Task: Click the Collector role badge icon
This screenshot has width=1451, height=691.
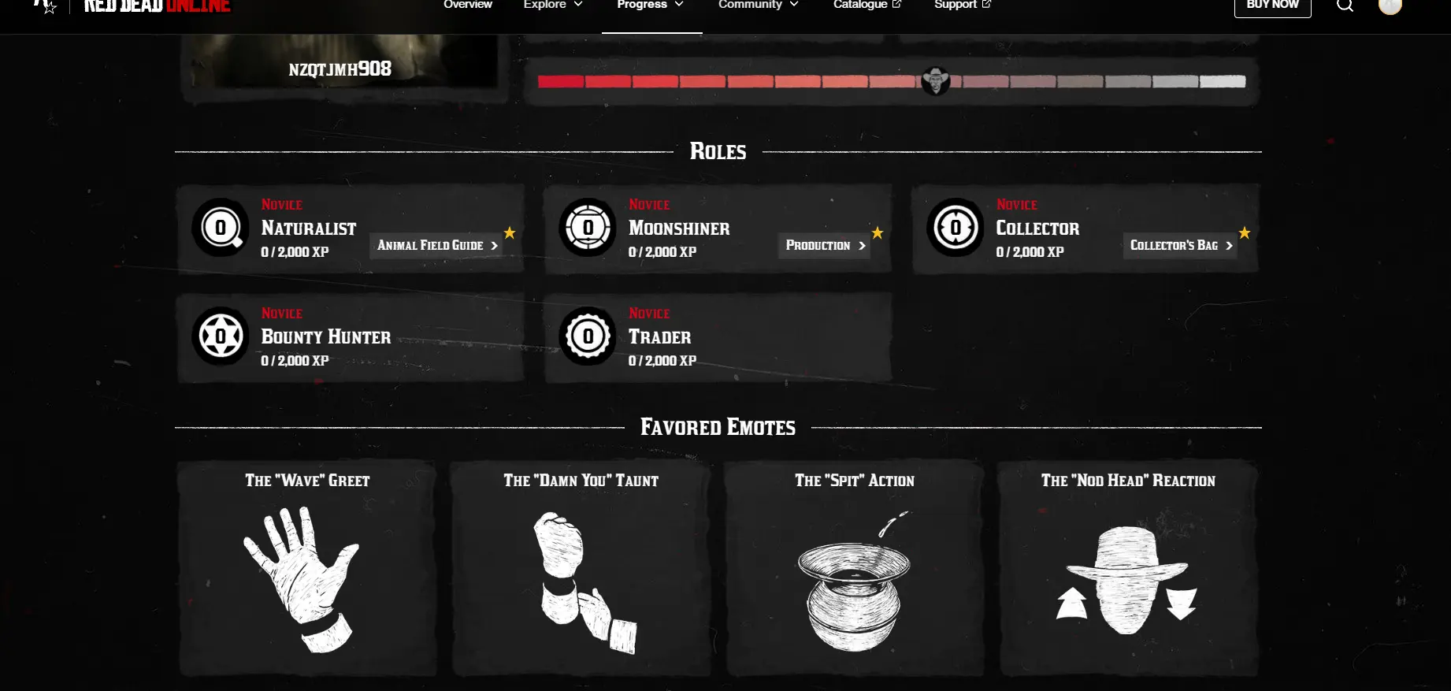Action: pyautogui.click(x=956, y=228)
